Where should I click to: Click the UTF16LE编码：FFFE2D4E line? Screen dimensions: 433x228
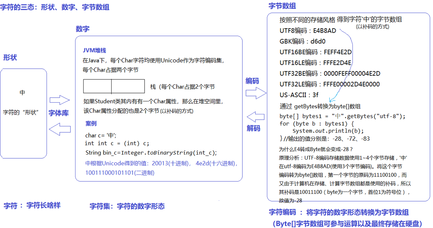pyautogui.click(x=315, y=63)
